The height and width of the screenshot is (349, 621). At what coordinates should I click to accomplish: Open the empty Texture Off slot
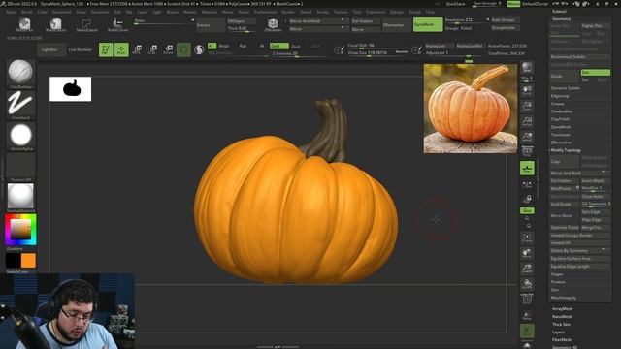click(x=20, y=167)
